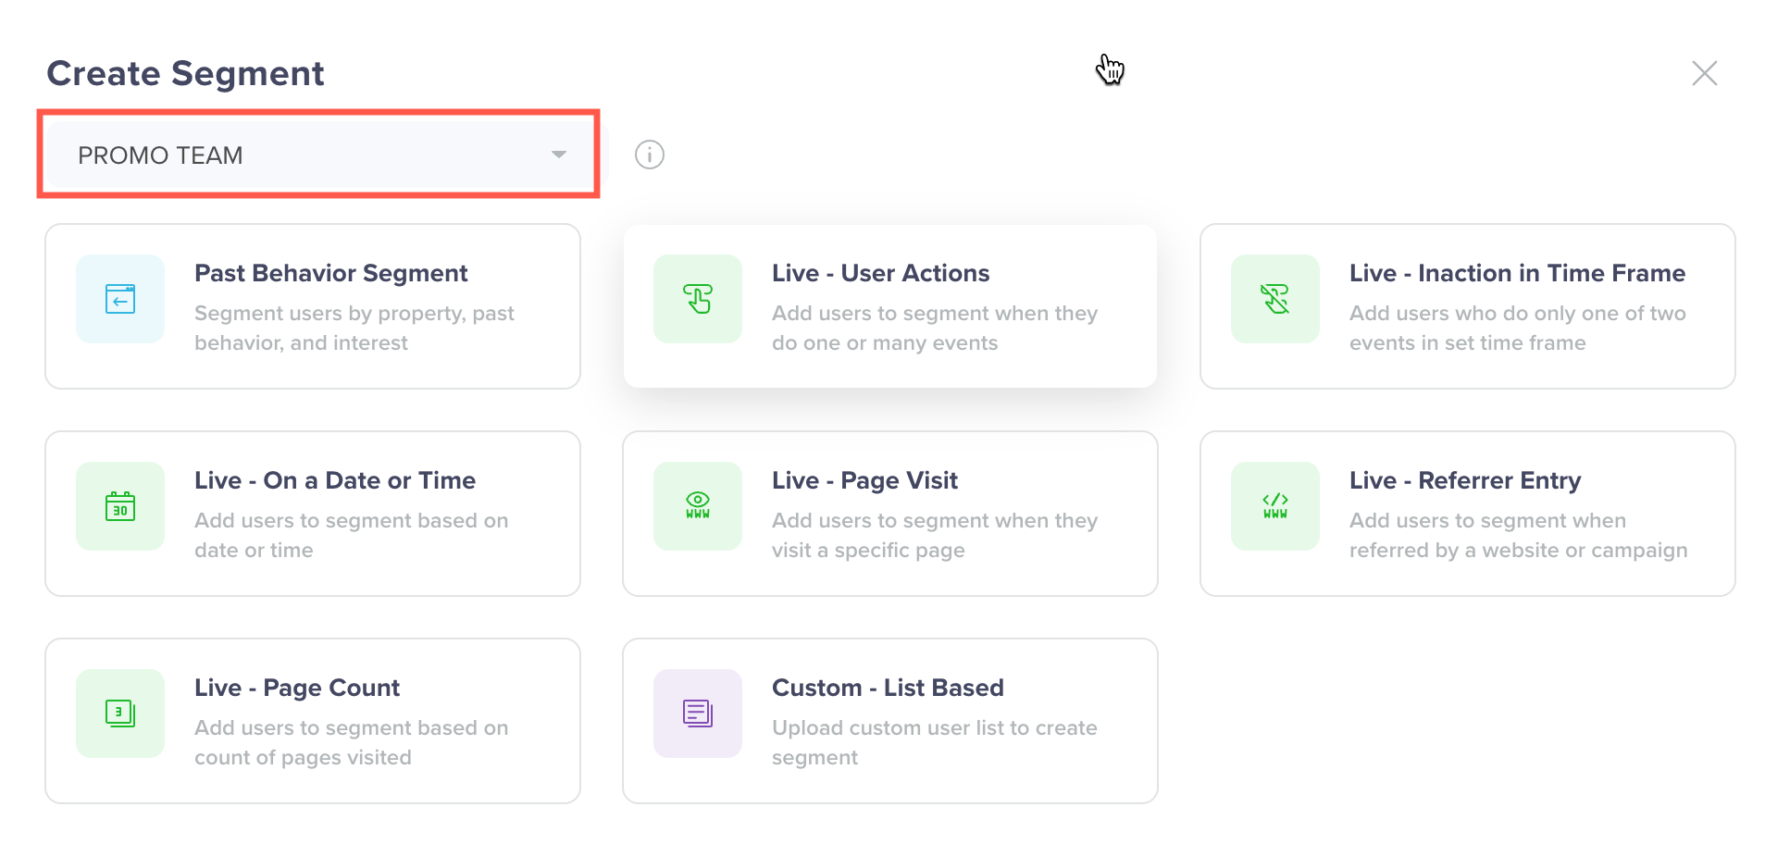The width and height of the screenshot is (1790, 844).
Task: Choose the Custom - List Based segment type
Action: [889, 721]
